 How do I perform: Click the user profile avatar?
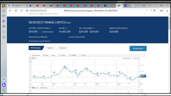[x=4, y=5]
